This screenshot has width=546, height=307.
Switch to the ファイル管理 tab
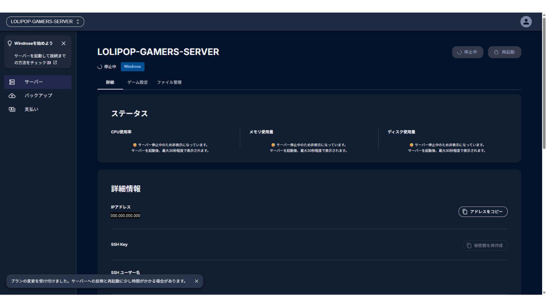click(169, 82)
